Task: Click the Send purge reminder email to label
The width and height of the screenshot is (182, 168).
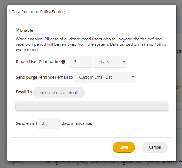Action: coord(45,77)
